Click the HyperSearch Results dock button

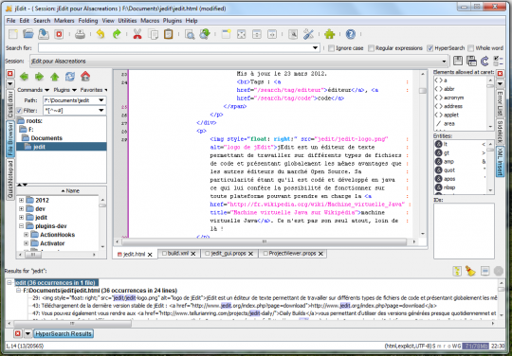point(64,334)
